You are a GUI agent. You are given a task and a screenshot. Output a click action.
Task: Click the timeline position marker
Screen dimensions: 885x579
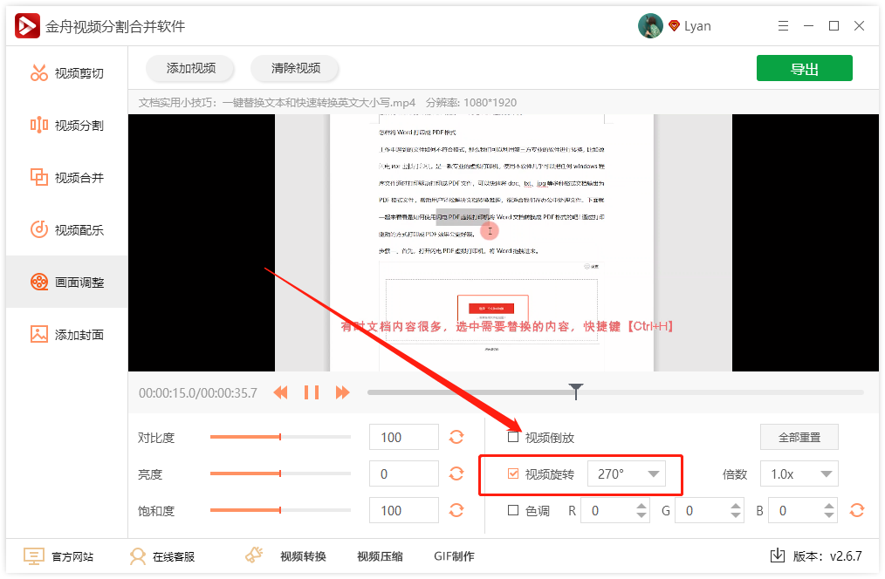(x=576, y=391)
